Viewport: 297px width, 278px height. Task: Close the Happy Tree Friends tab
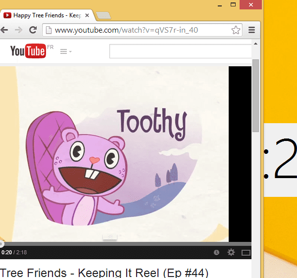coord(87,15)
